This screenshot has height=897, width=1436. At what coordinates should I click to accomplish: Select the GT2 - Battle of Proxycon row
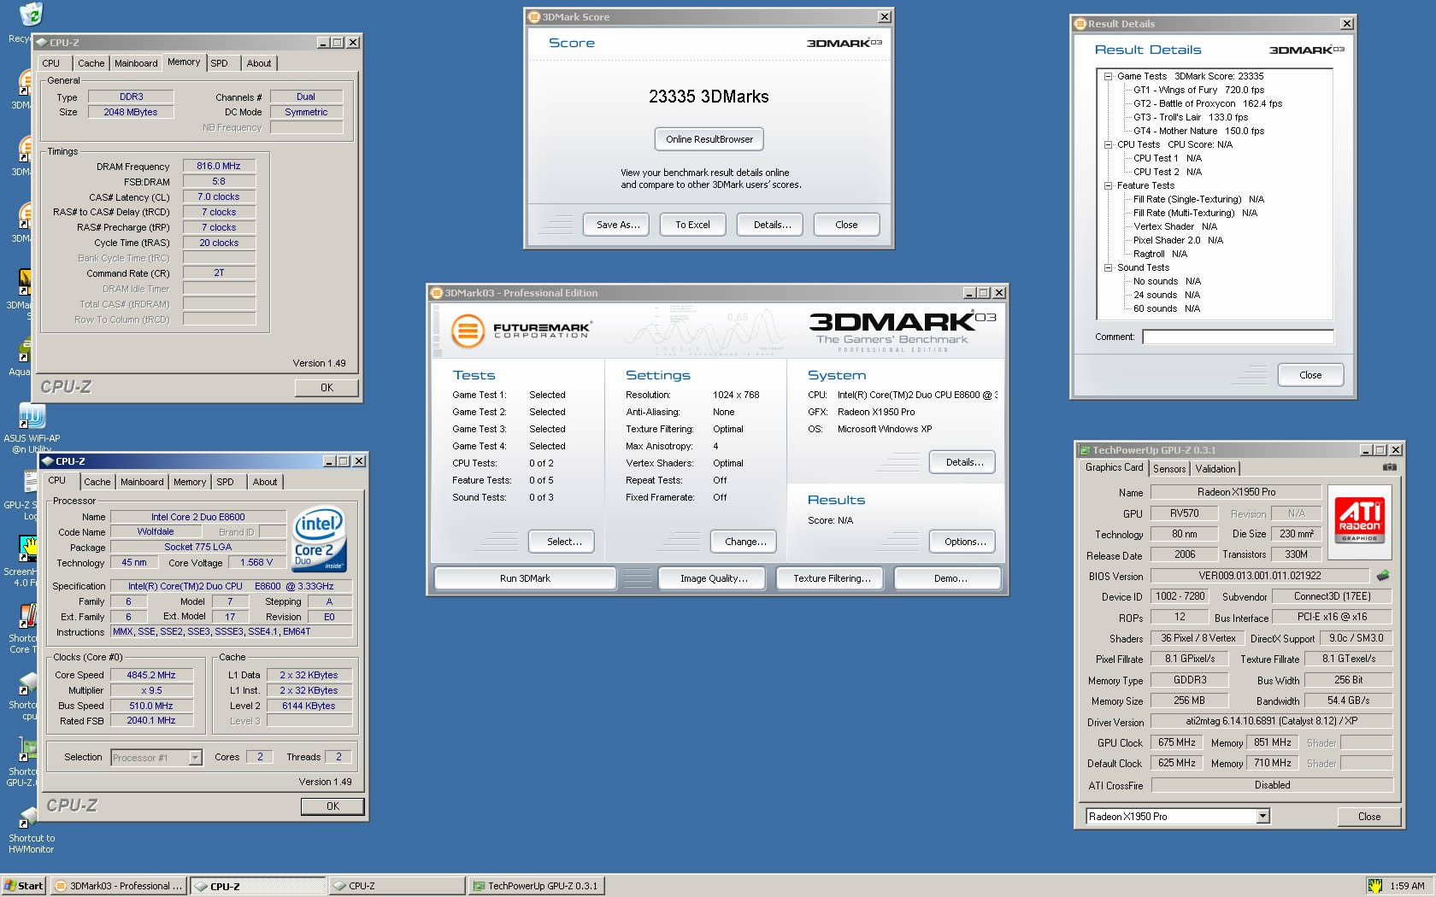1208,103
